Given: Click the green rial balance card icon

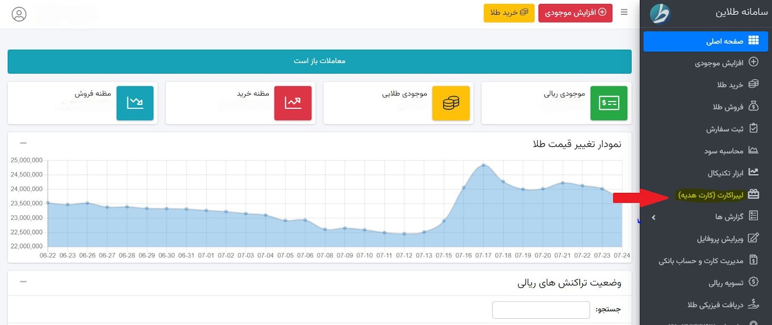Looking at the screenshot, I should pos(608,103).
